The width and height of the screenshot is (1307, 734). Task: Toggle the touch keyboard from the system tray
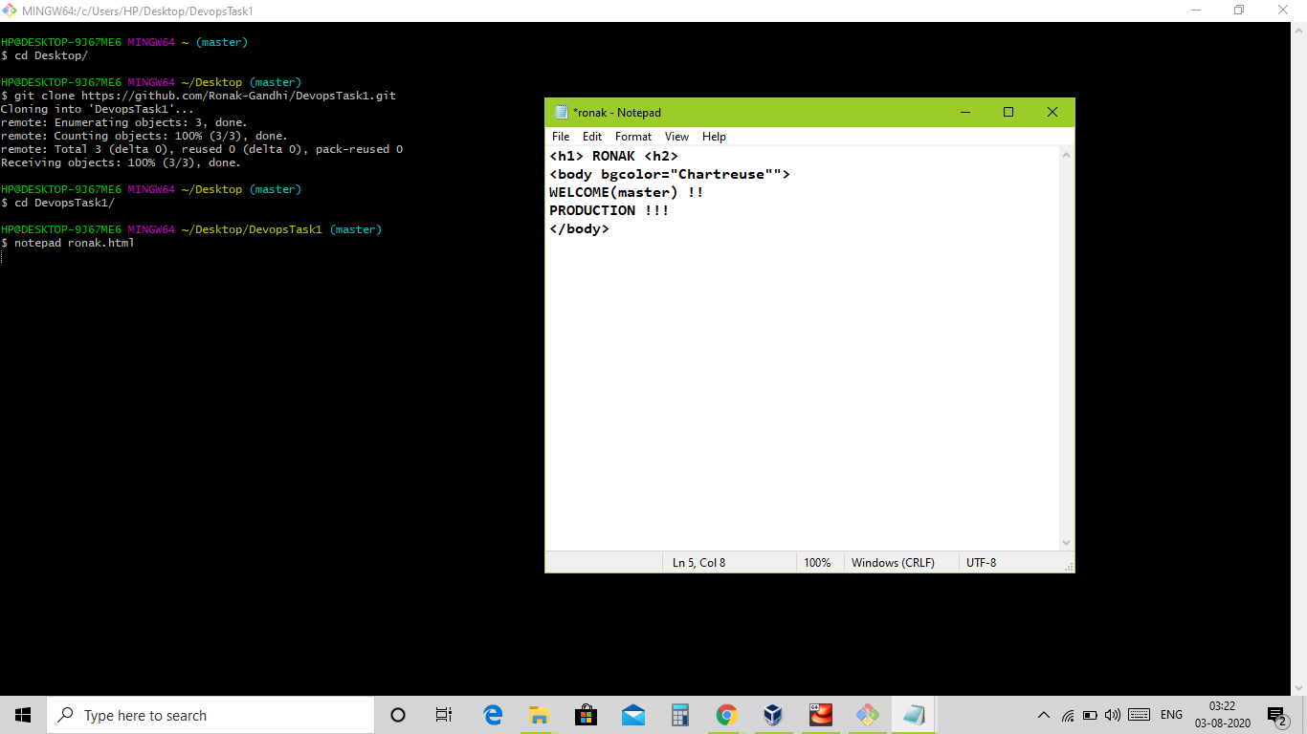pyautogui.click(x=1139, y=714)
